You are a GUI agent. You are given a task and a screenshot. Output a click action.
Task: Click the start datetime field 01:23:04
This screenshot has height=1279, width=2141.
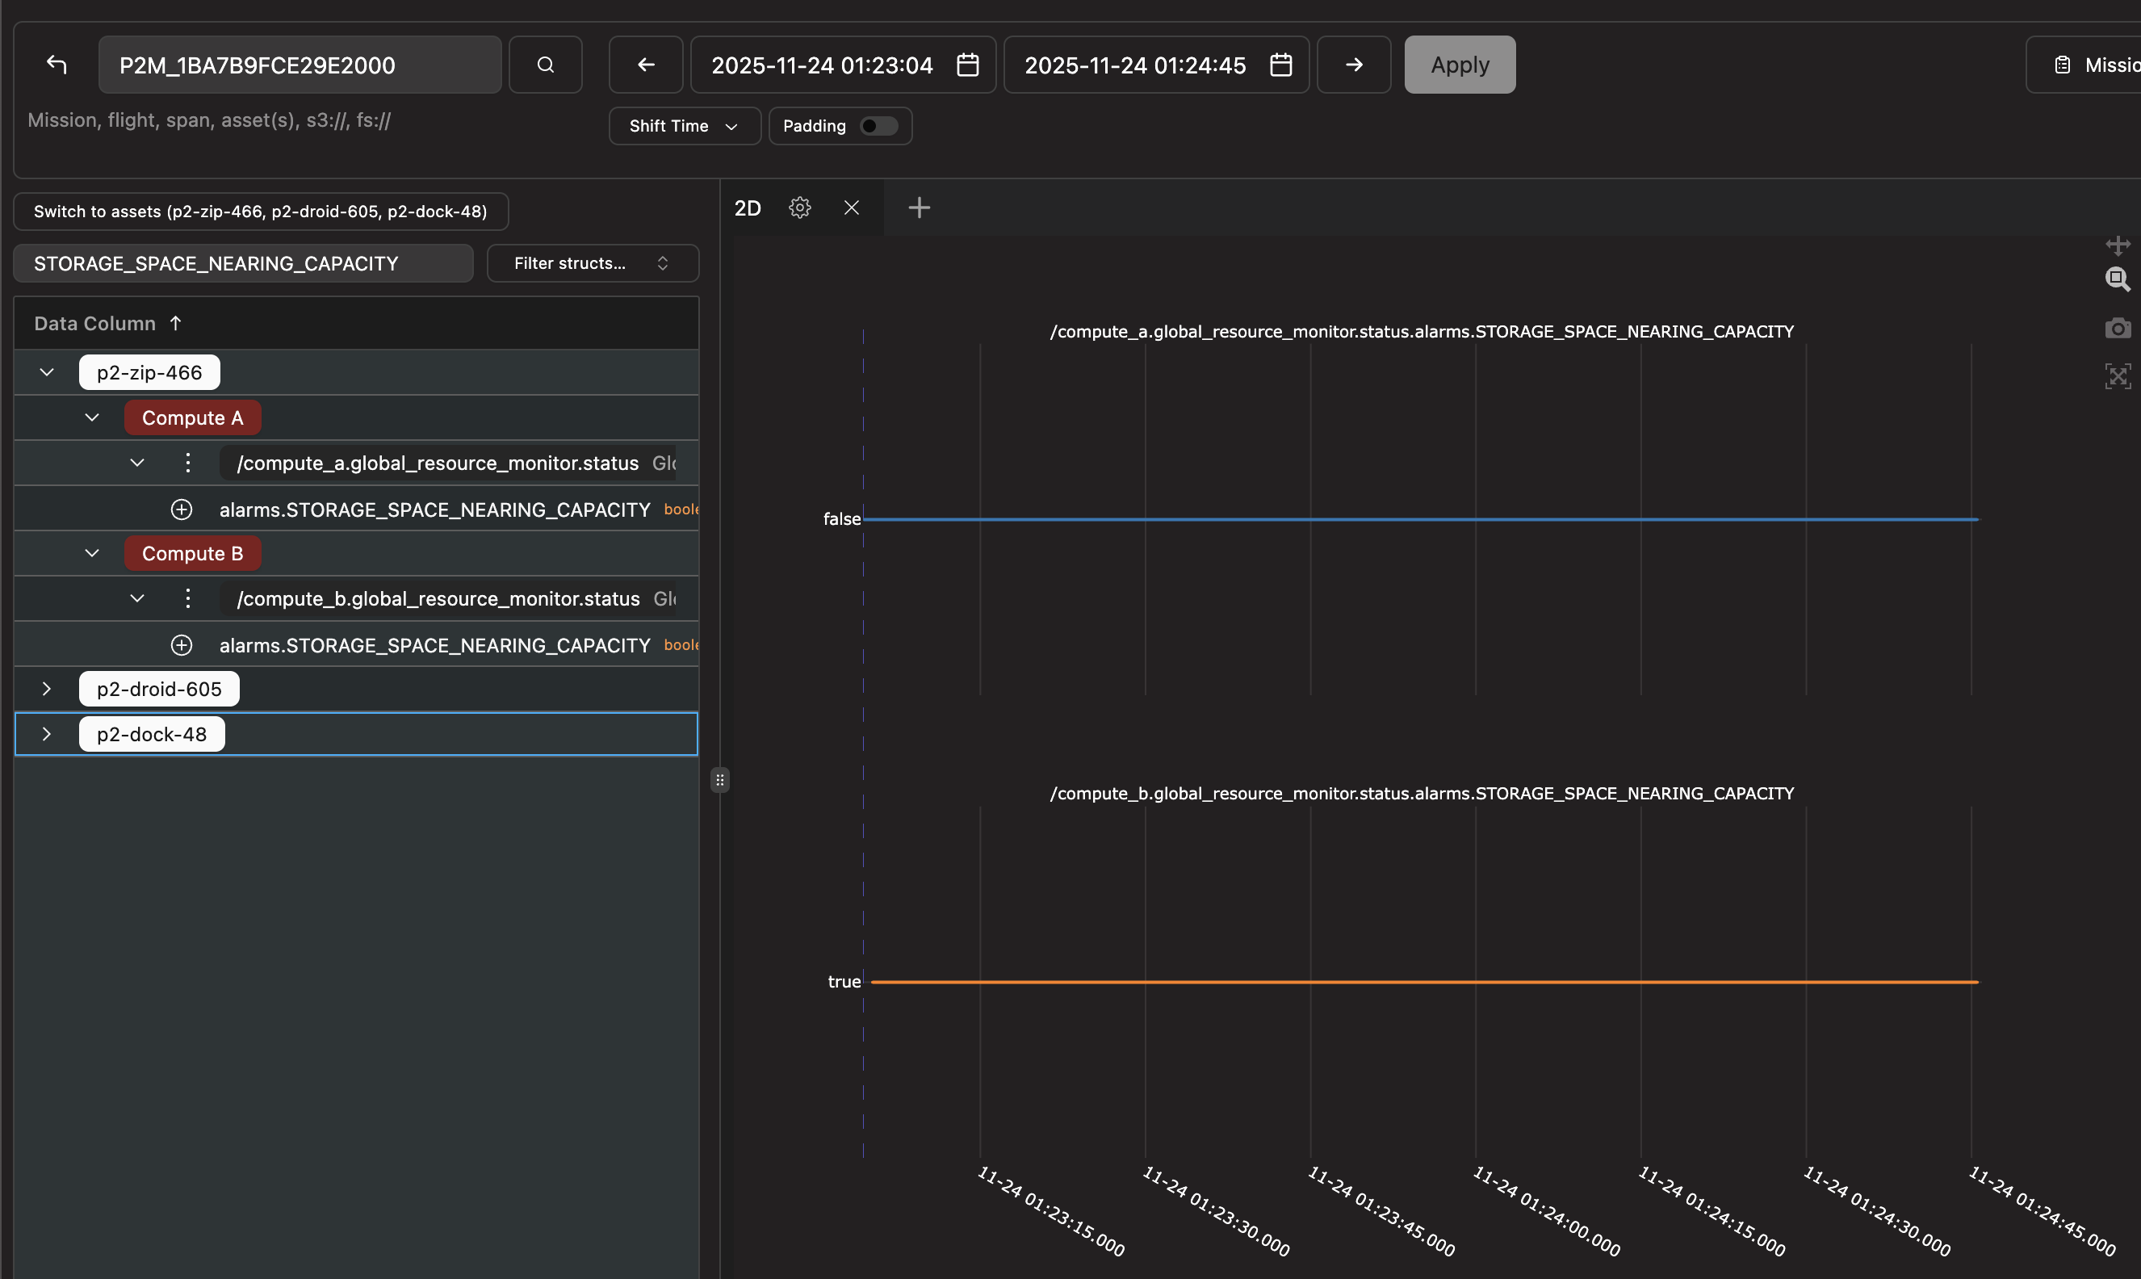point(843,65)
